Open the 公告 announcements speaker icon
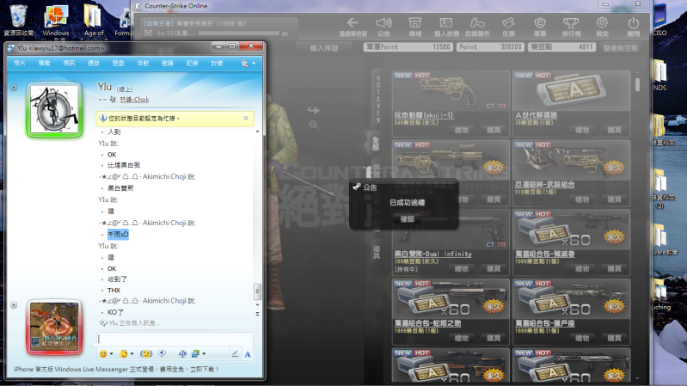 tap(383, 27)
